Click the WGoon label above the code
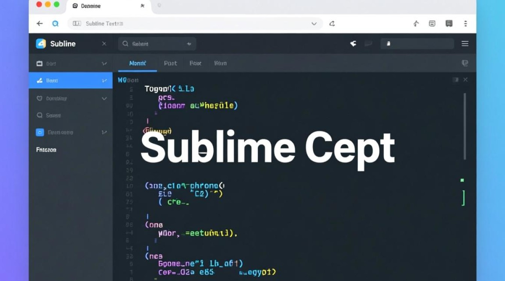Image resolution: width=505 pixels, height=281 pixels. (x=128, y=80)
